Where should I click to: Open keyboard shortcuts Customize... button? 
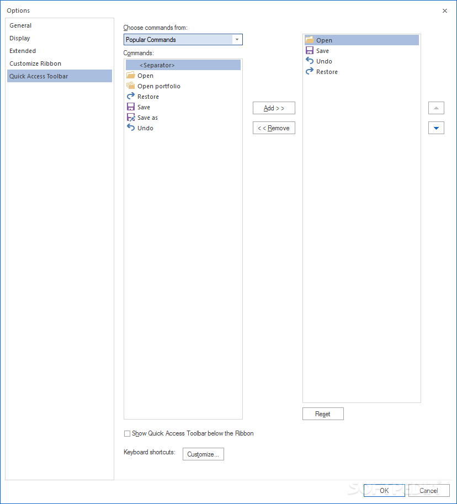click(203, 454)
